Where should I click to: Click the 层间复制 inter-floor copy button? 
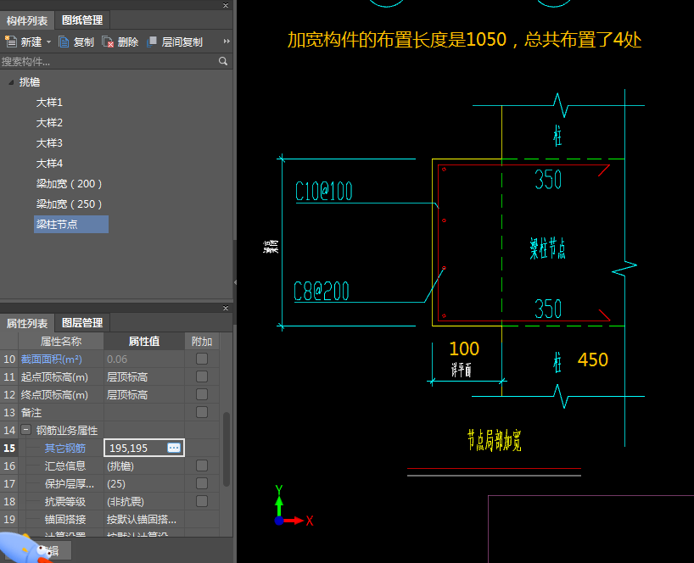(x=175, y=42)
